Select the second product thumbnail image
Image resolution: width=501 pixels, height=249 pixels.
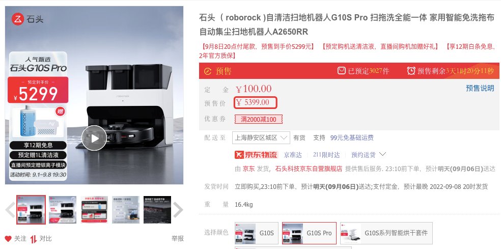63,210
